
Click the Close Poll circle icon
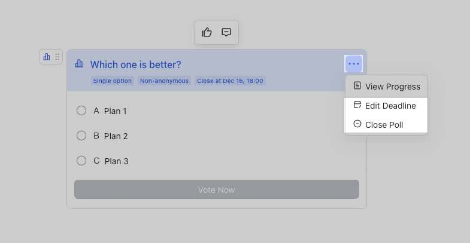coord(357,124)
